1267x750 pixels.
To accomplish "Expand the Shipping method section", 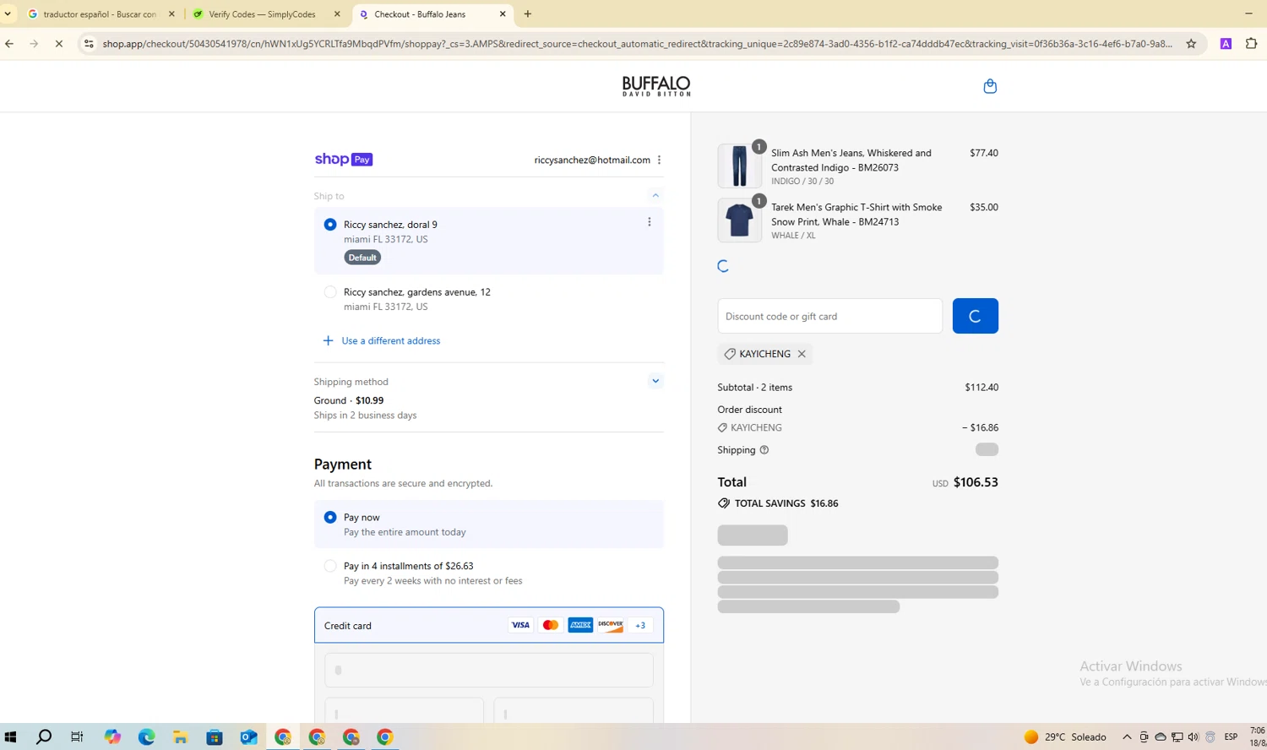I will (655, 381).
